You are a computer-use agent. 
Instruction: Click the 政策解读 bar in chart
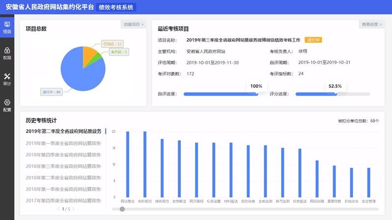click(x=179, y=169)
